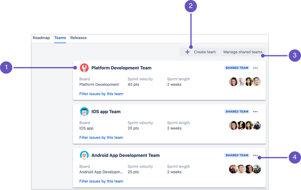Switch to the Roadmap tab
Screen dimensions: 301x190
[41, 38]
